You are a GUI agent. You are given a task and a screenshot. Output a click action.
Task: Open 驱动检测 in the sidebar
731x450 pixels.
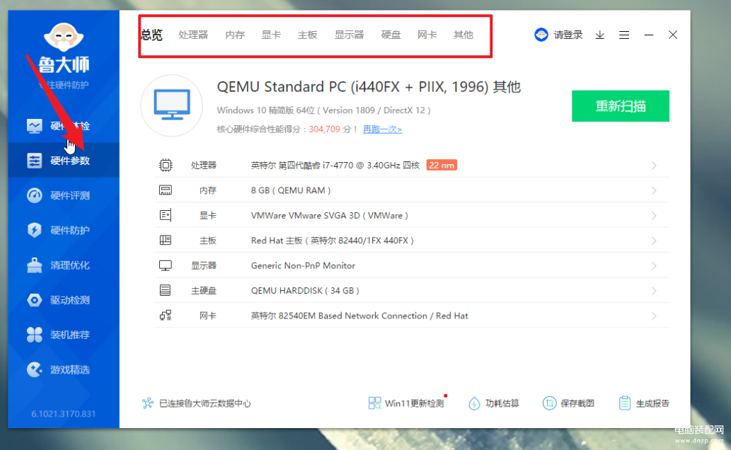click(x=64, y=300)
